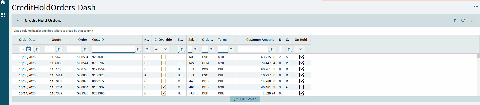Screen dimensions: 480x105
Task: Refresh the Credit Hold Orders grid
Action: 463,20
